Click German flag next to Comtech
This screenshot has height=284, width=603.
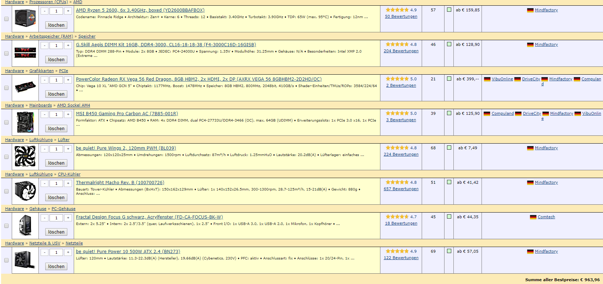click(533, 217)
